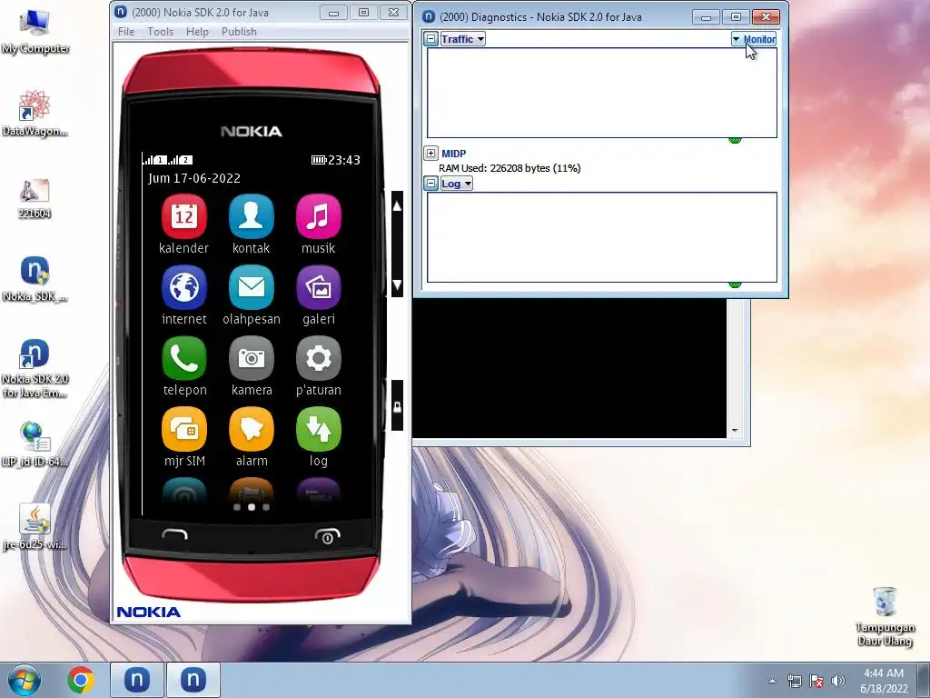The height and width of the screenshot is (698, 930).
Task: Select the 221604 desktop image file
Action: [35, 199]
